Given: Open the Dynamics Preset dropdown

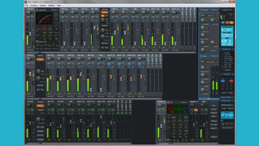Looking at the screenshot, I should pos(54,10).
